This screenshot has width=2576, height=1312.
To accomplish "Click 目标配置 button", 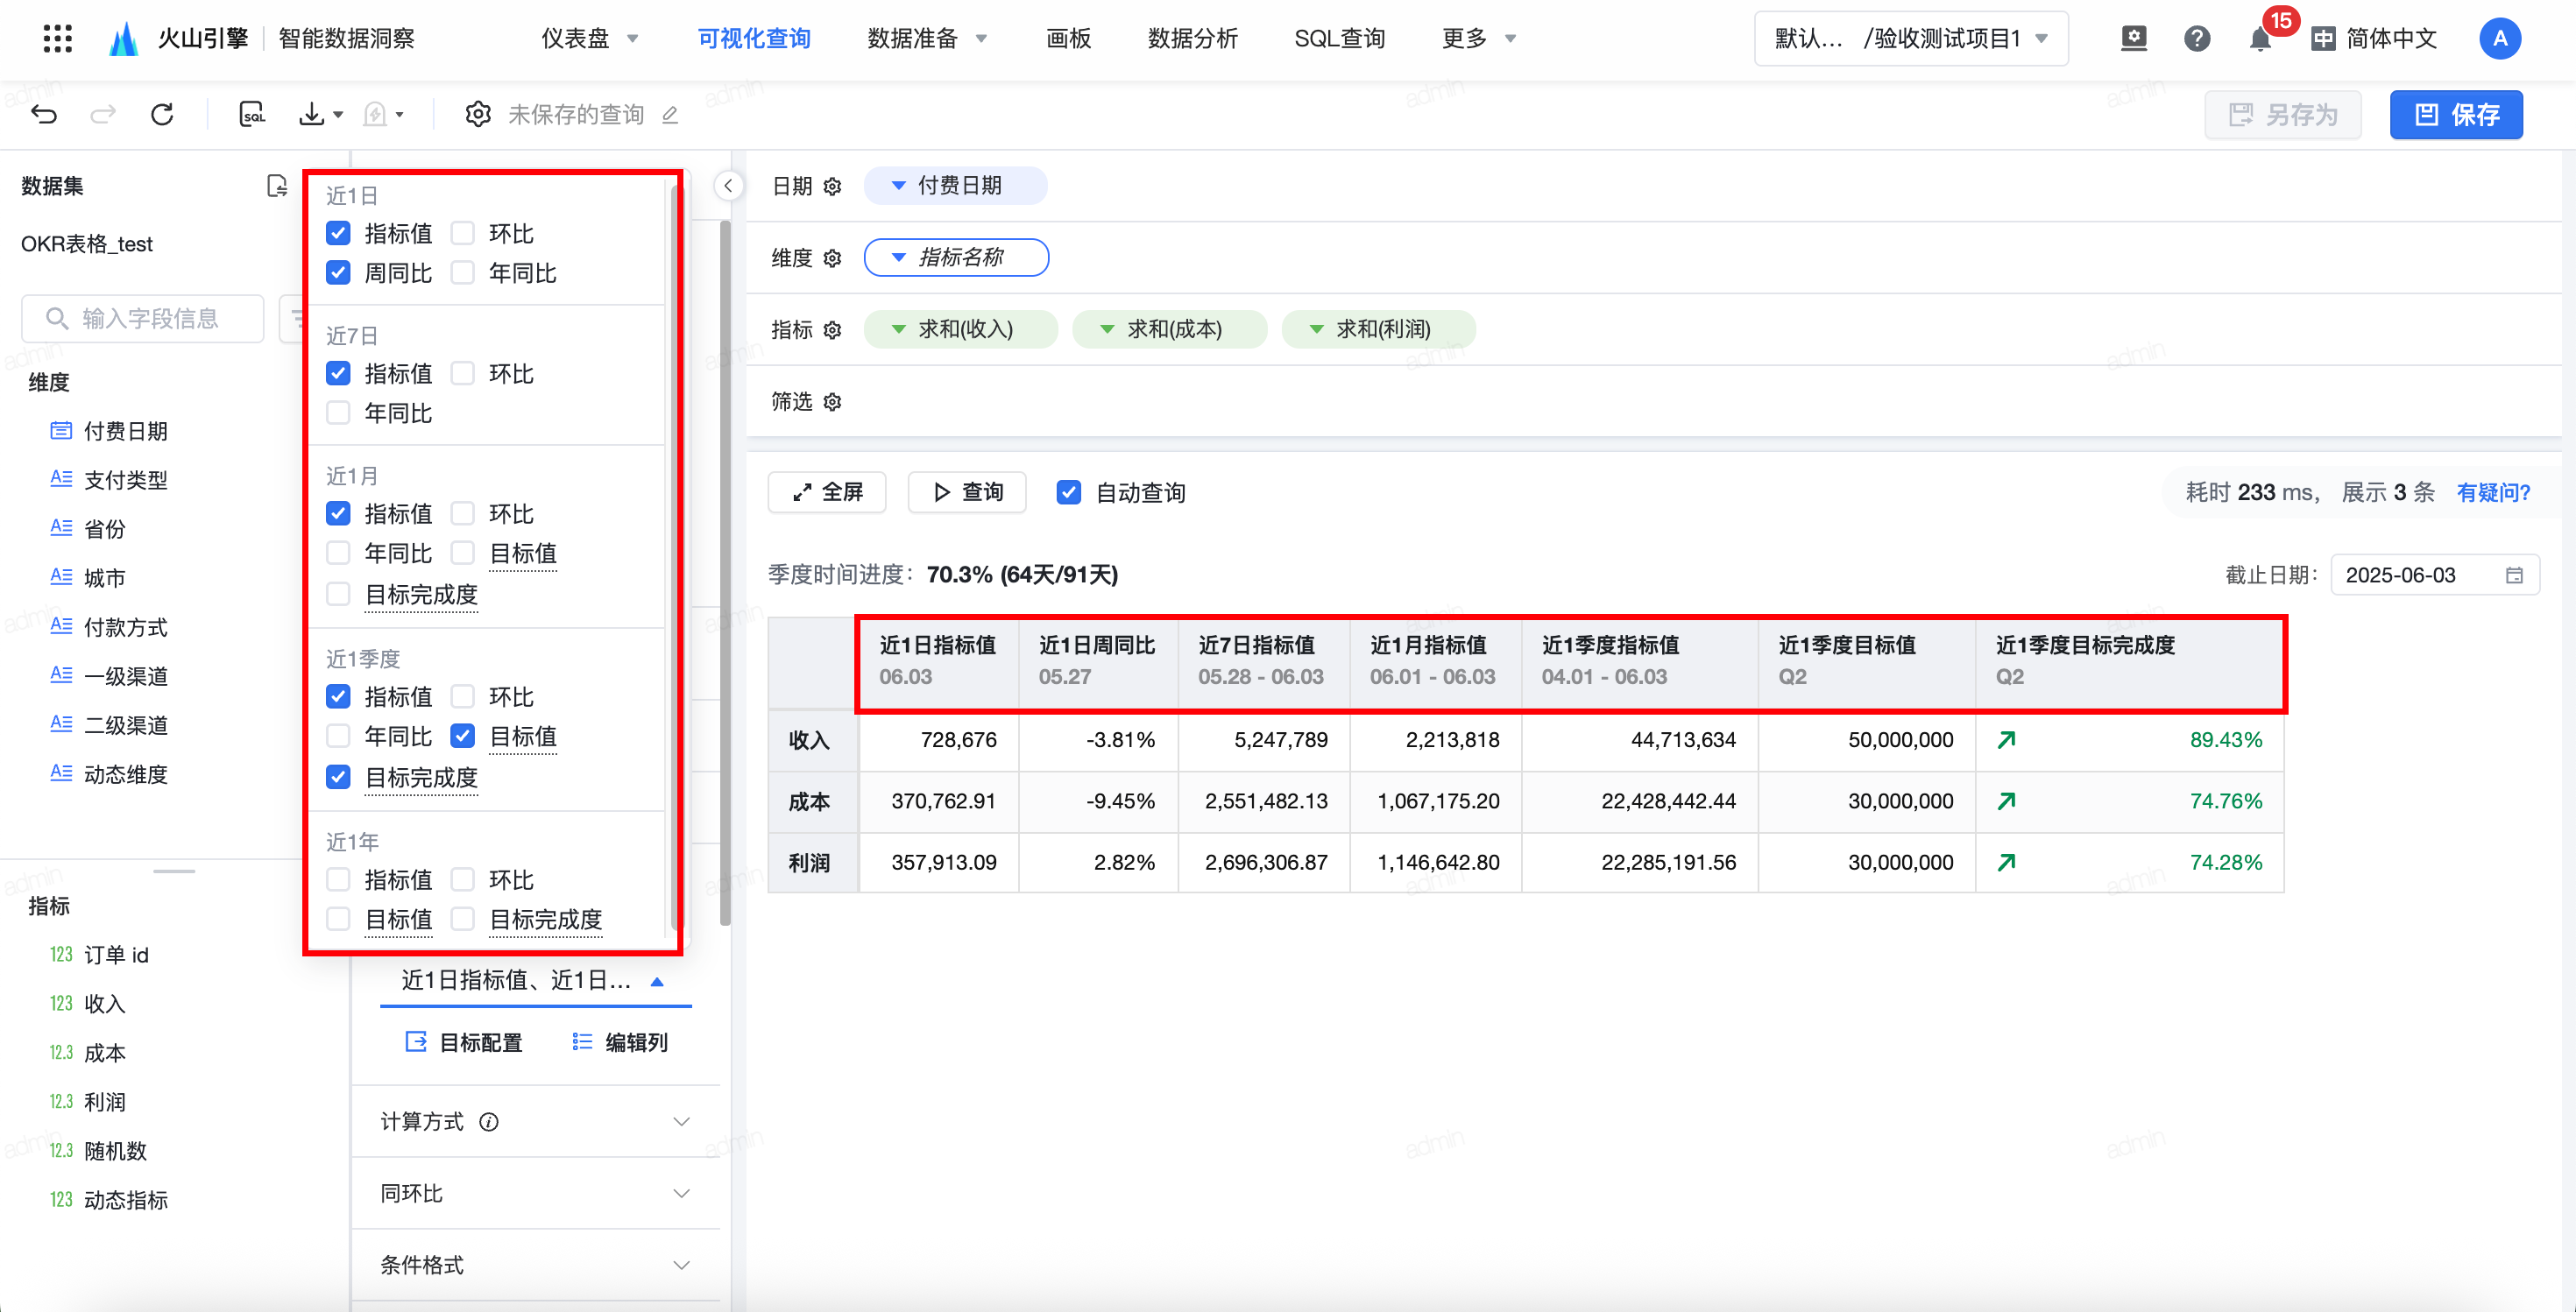I will (464, 1042).
